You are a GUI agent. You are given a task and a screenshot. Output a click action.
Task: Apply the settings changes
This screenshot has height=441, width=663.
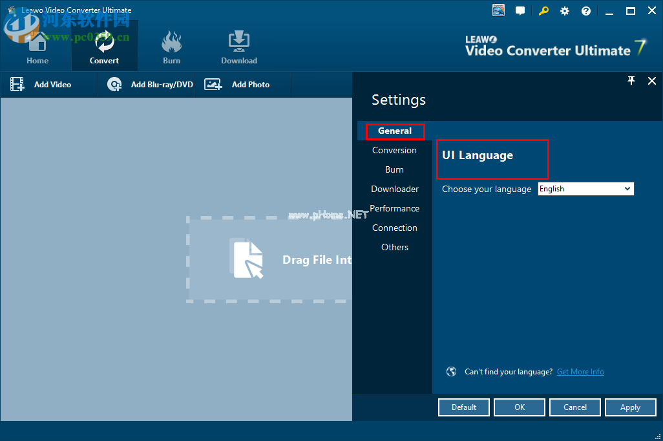631,407
